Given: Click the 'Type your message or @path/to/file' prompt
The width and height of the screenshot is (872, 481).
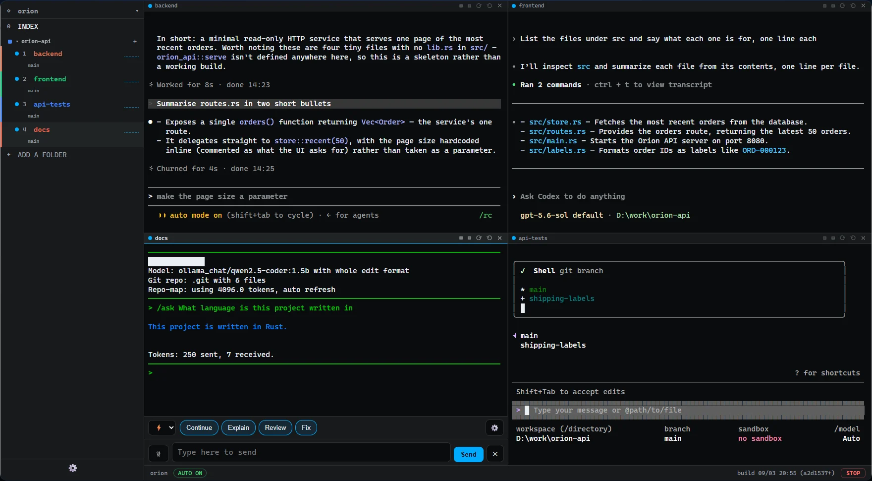Looking at the screenshot, I should pos(688,410).
